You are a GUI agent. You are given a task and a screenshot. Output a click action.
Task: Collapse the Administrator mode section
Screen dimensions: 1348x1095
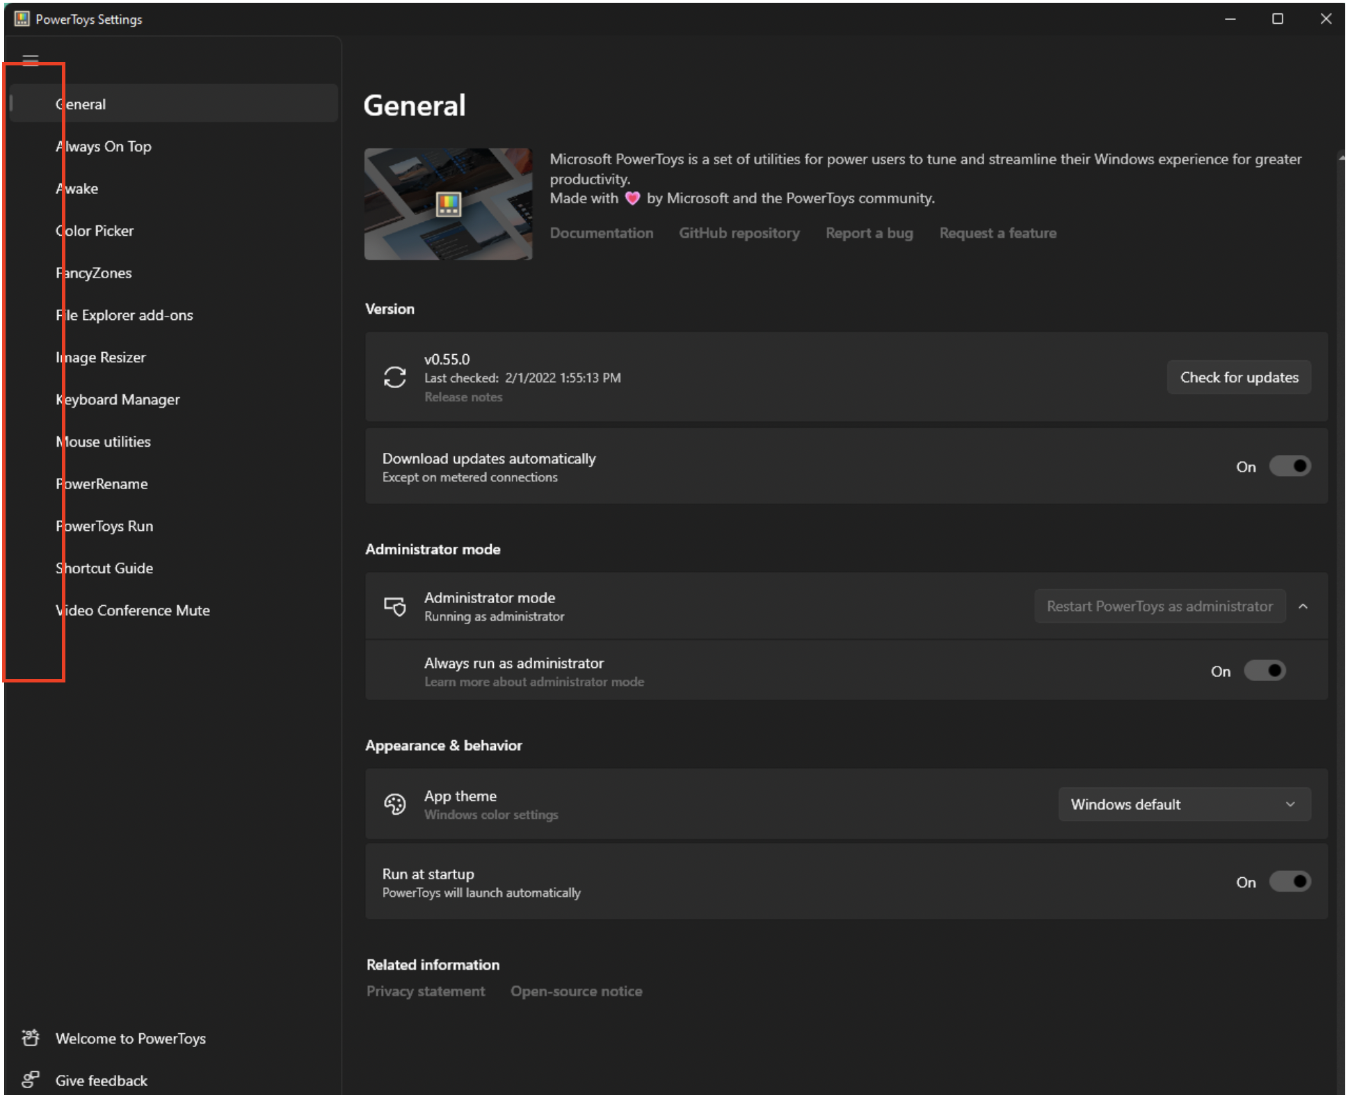click(1303, 606)
